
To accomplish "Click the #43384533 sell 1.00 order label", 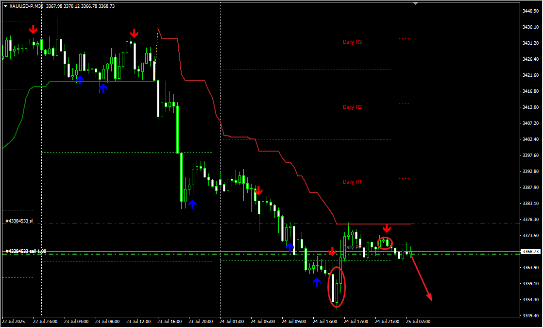I will coord(26,251).
